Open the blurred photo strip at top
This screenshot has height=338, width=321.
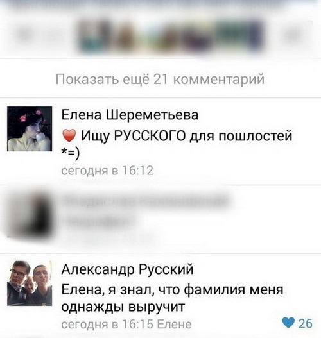(170, 36)
